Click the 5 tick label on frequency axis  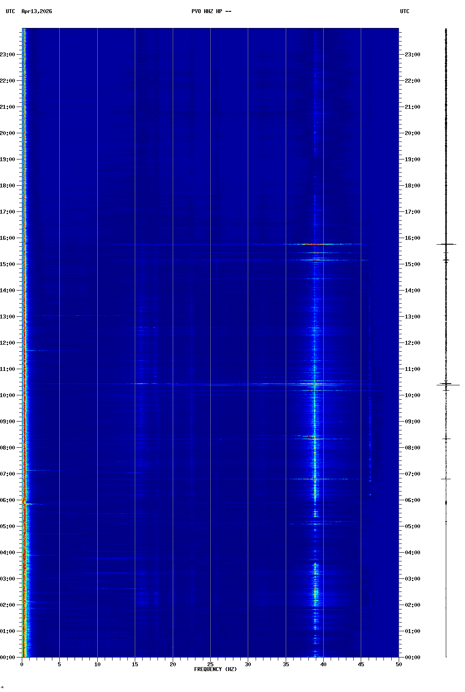pyautogui.click(x=59, y=664)
